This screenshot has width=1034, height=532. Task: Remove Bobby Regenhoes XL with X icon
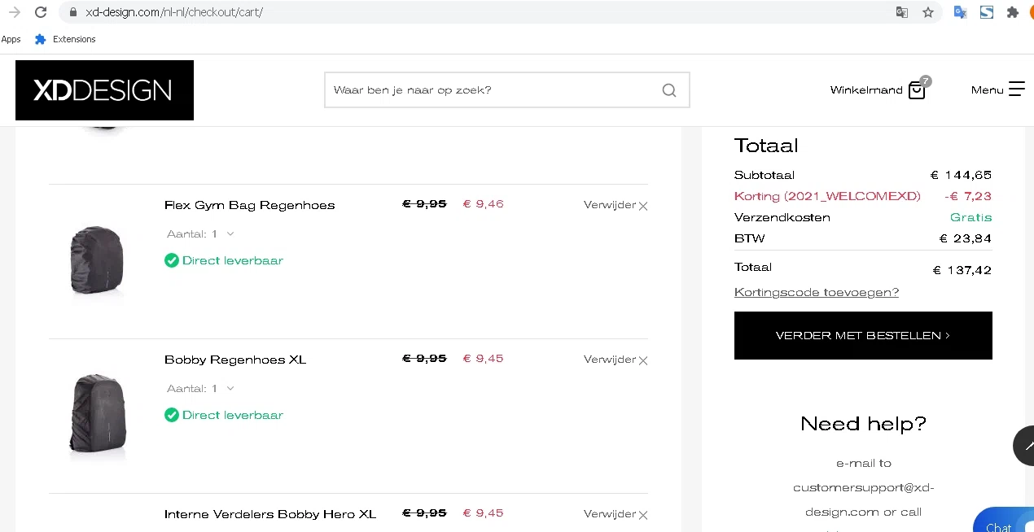pos(643,360)
